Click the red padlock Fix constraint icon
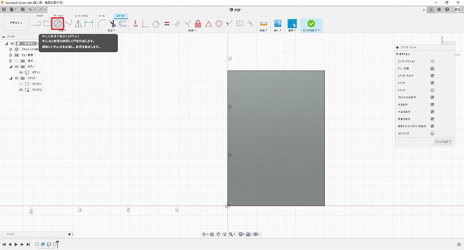Image resolution: width=464 pixels, height=250 pixels. coord(198,24)
